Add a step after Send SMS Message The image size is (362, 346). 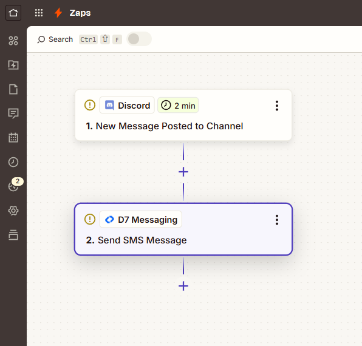183,286
